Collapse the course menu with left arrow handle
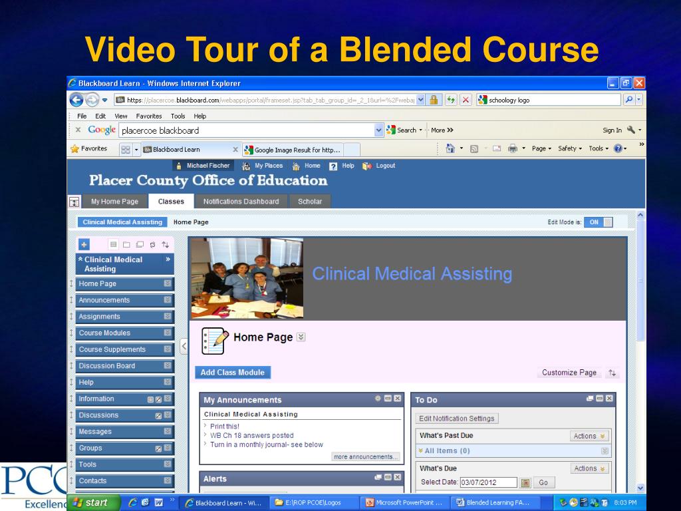This screenshot has height=511, width=681. pos(184,346)
